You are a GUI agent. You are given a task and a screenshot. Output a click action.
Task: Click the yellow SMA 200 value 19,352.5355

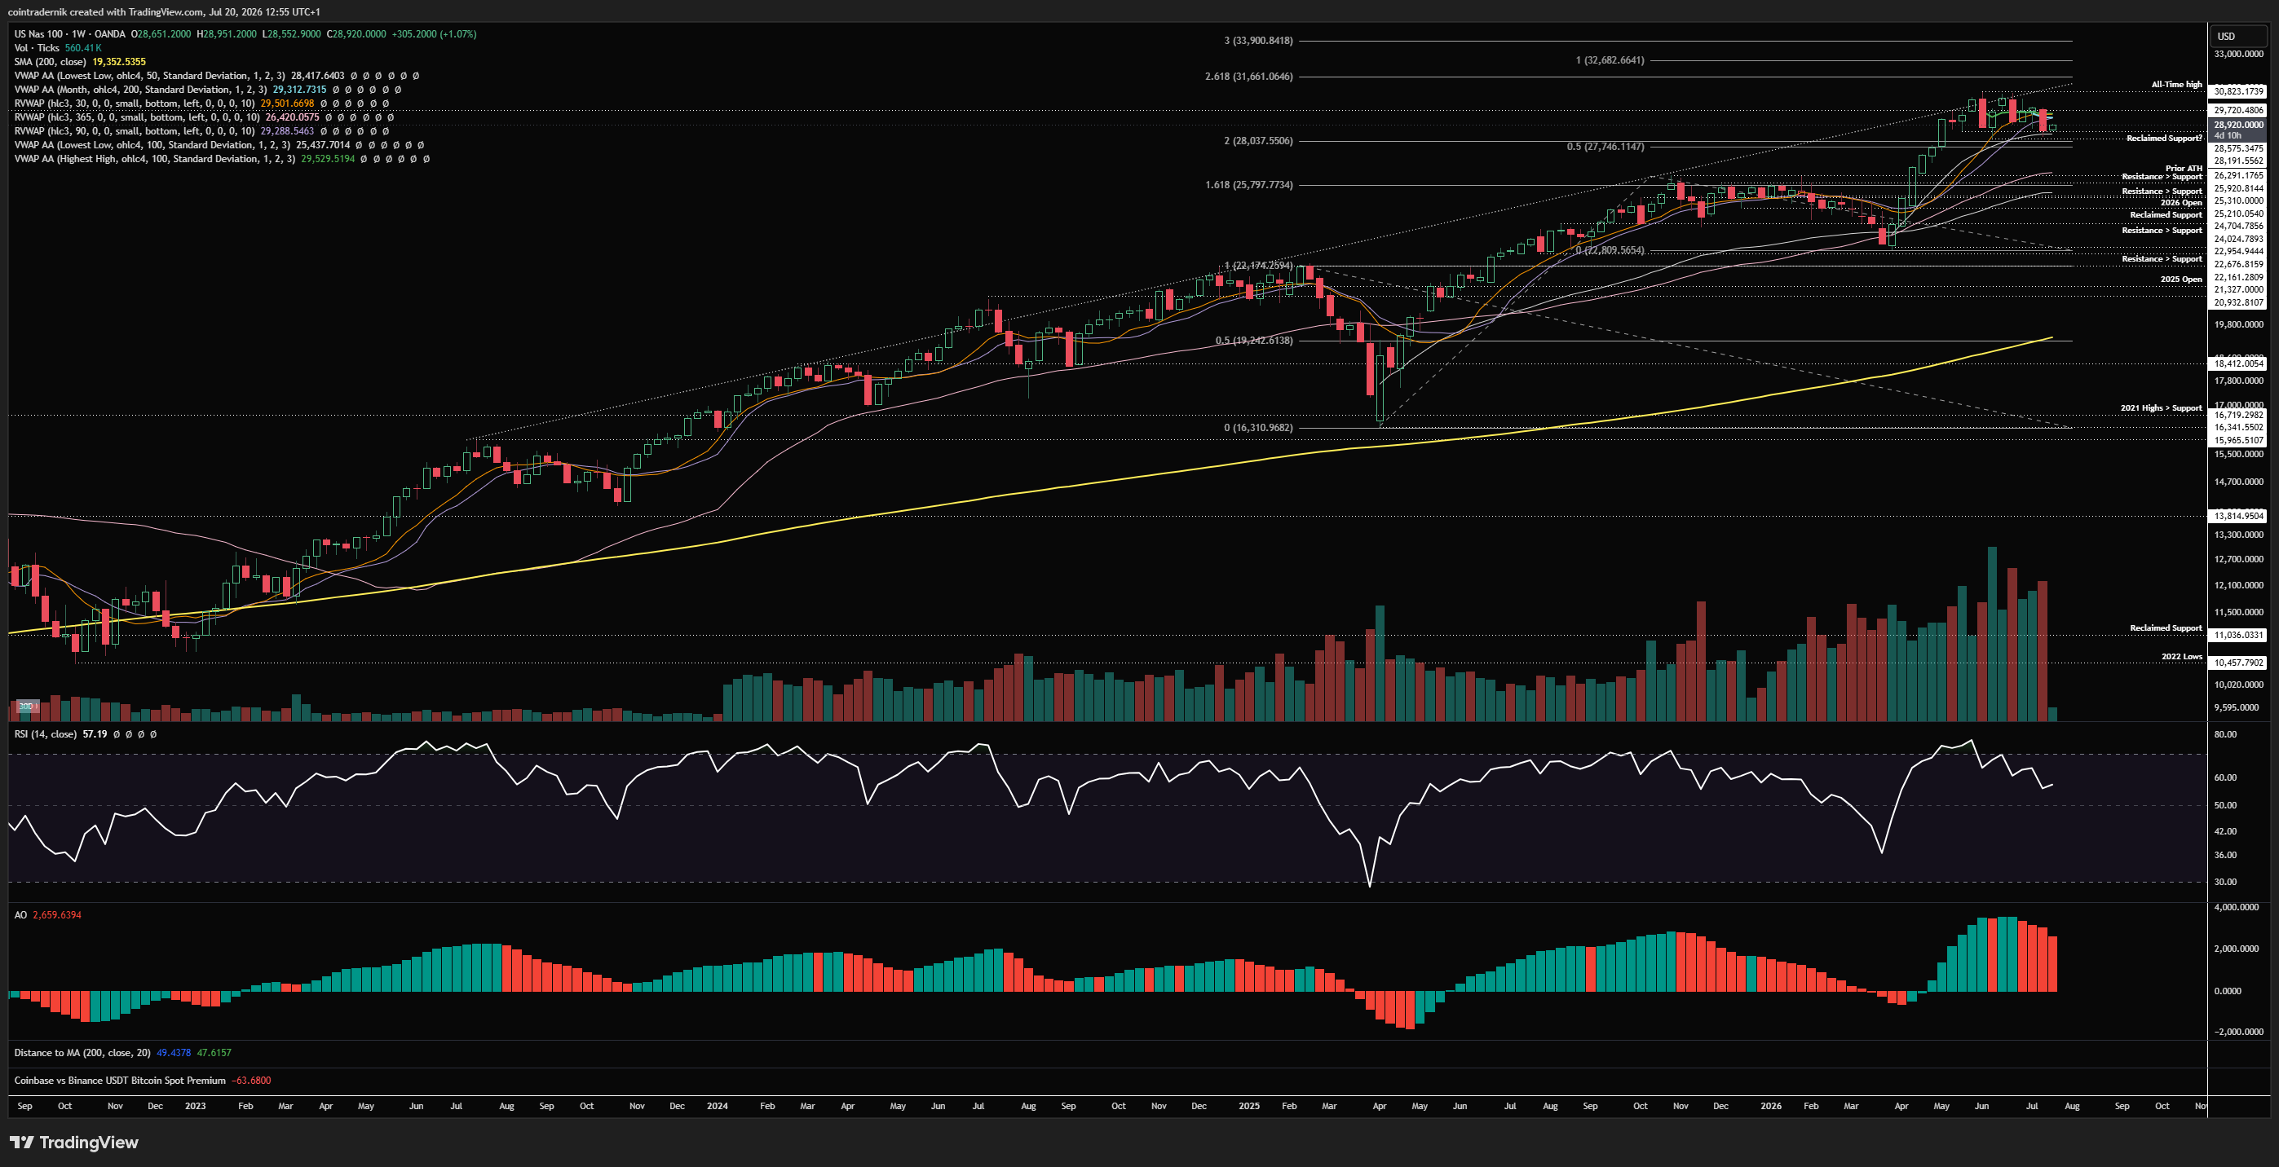click(x=118, y=62)
